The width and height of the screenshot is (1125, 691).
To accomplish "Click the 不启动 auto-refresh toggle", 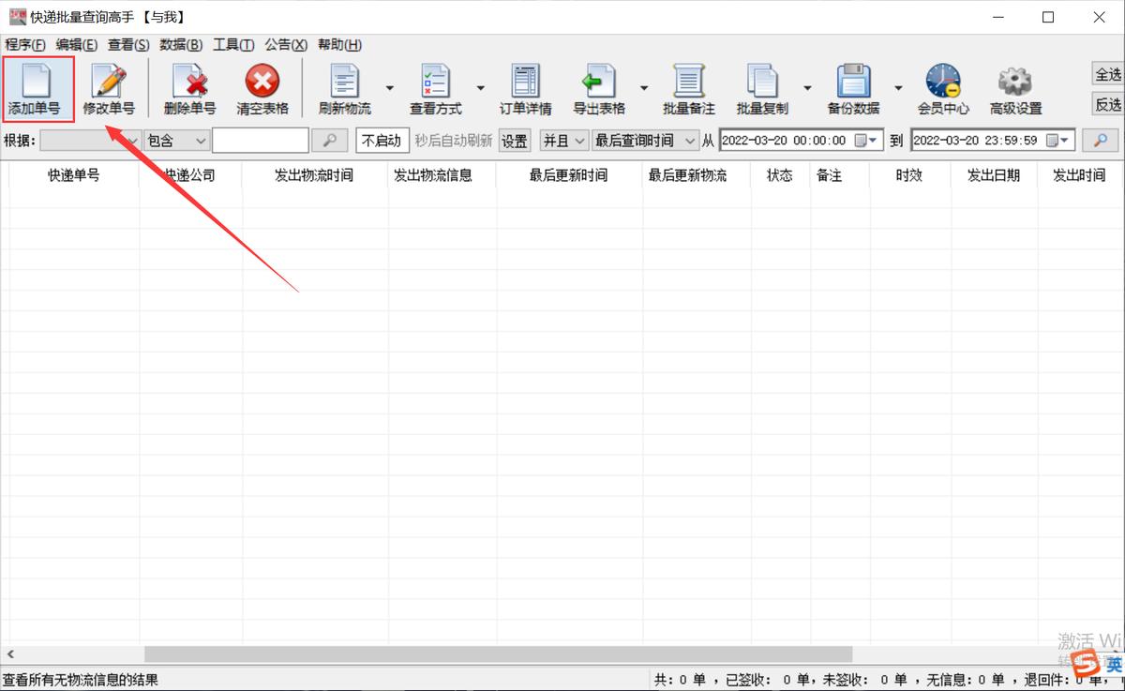I will pos(382,140).
